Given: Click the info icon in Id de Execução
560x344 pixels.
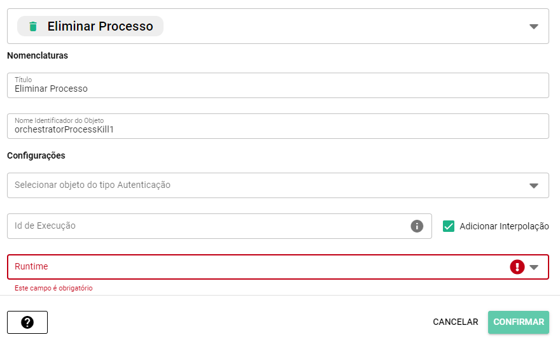Looking at the screenshot, I should tap(417, 226).
